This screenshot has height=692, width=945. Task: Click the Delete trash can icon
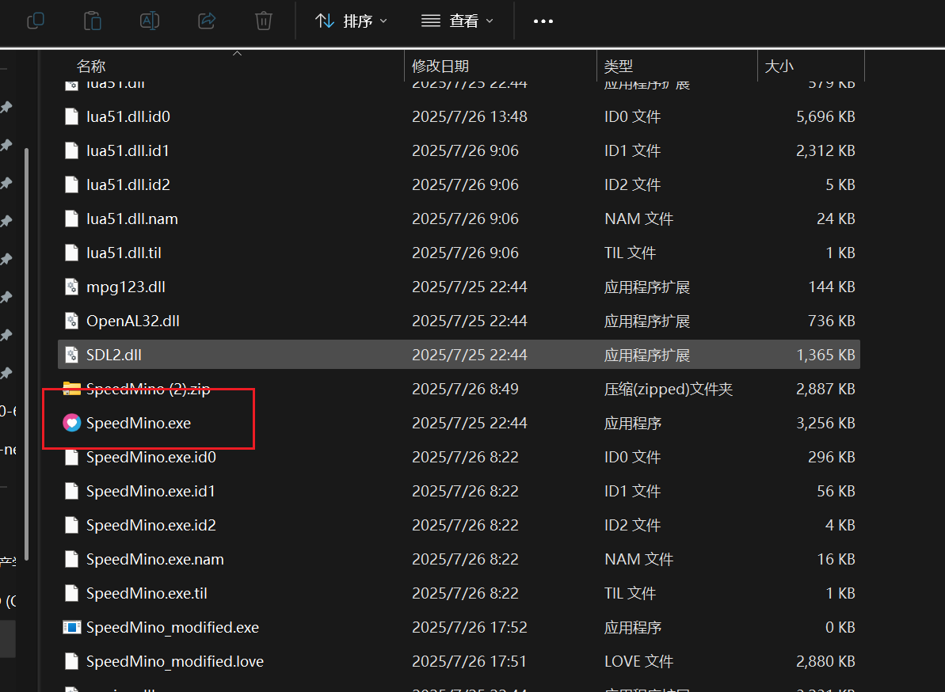click(x=264, y=21)
